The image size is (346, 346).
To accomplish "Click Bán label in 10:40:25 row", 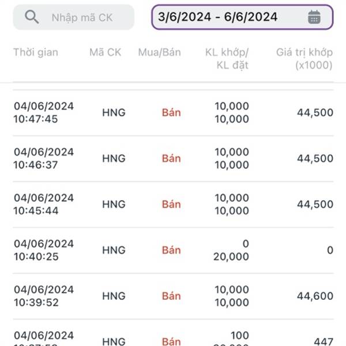I will pyautogui.click(x=171, y=250).
